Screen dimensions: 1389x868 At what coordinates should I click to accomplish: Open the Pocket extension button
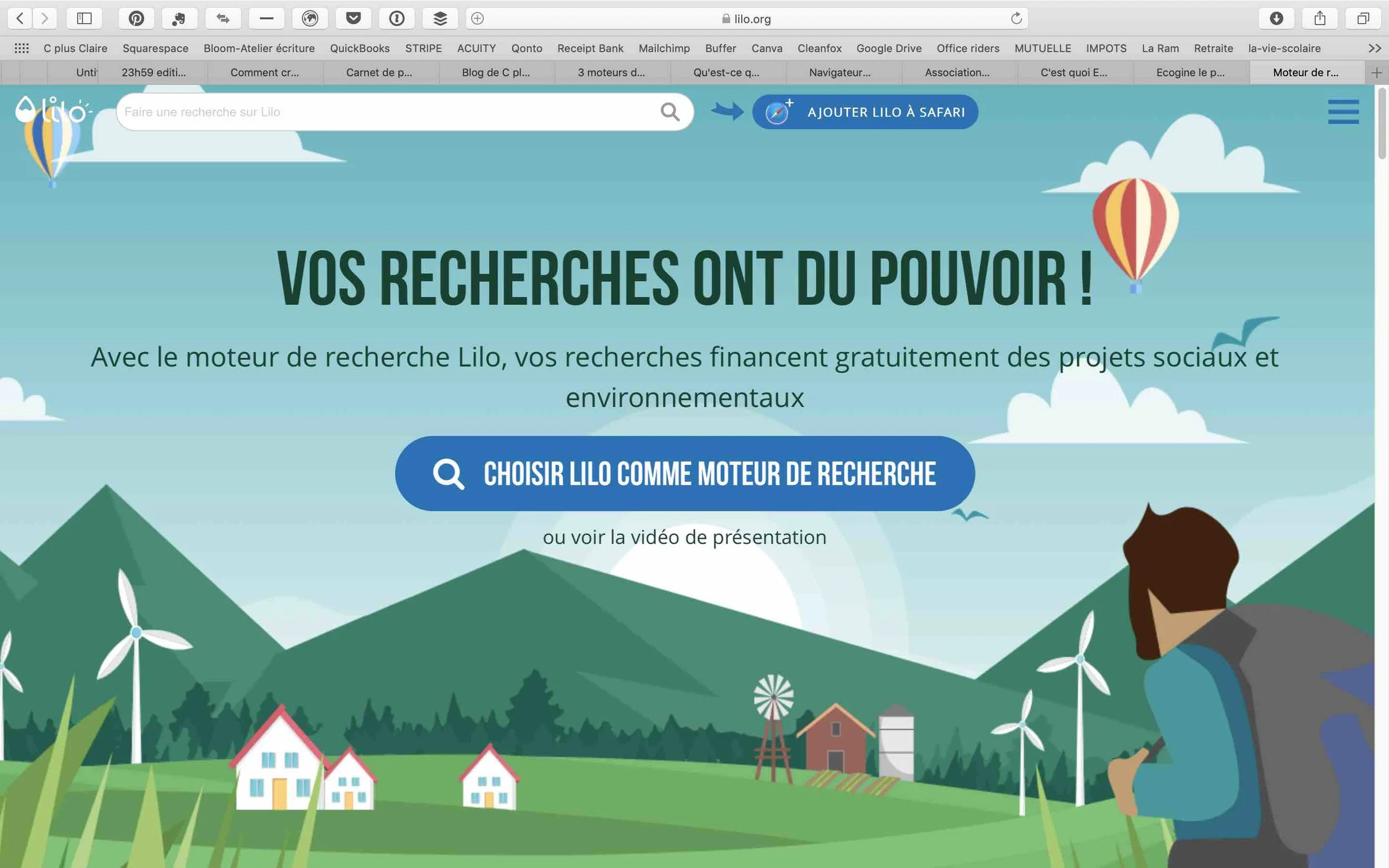coord(353,18)
